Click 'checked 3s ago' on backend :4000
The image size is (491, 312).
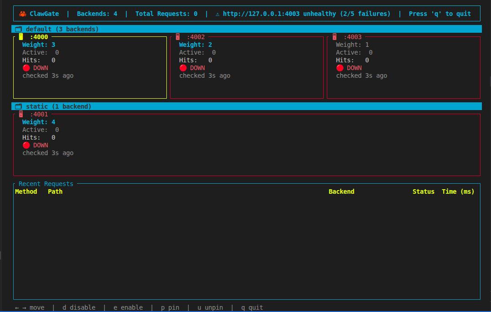(x=48, y=76)
